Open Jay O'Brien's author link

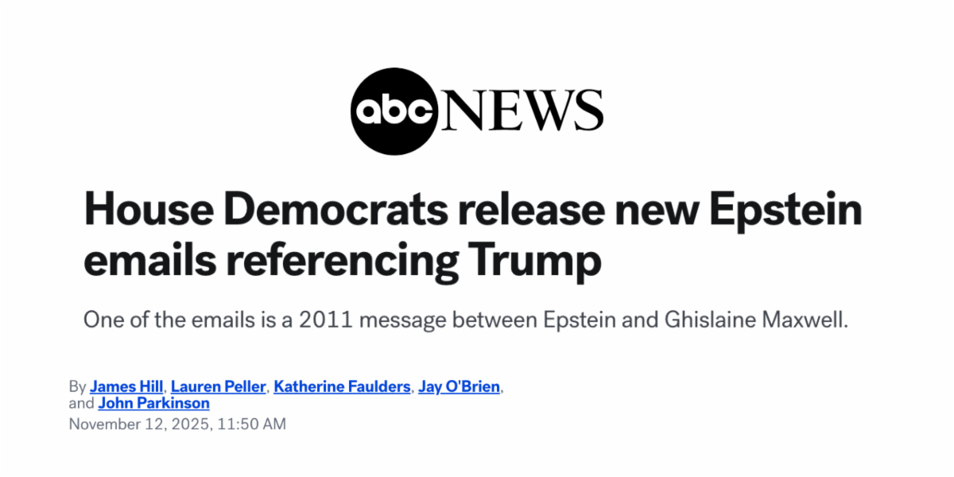[460, 387]
